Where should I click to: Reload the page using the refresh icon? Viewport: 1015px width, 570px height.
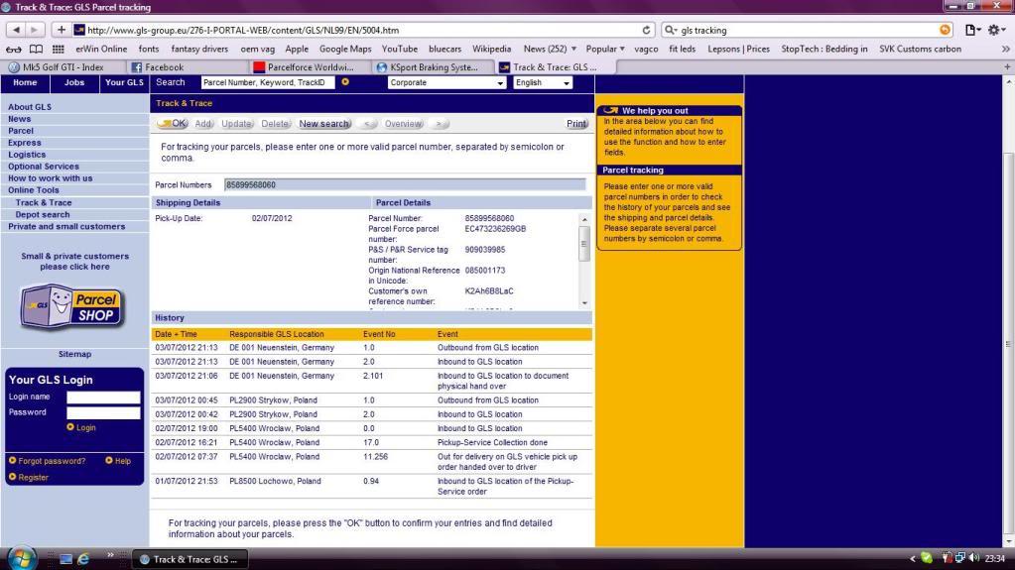(x=646, y=30)
